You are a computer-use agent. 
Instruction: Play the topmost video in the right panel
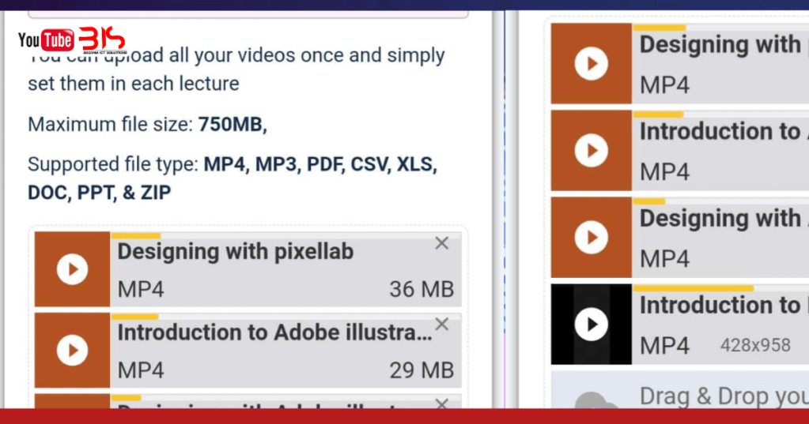point(592,64)
